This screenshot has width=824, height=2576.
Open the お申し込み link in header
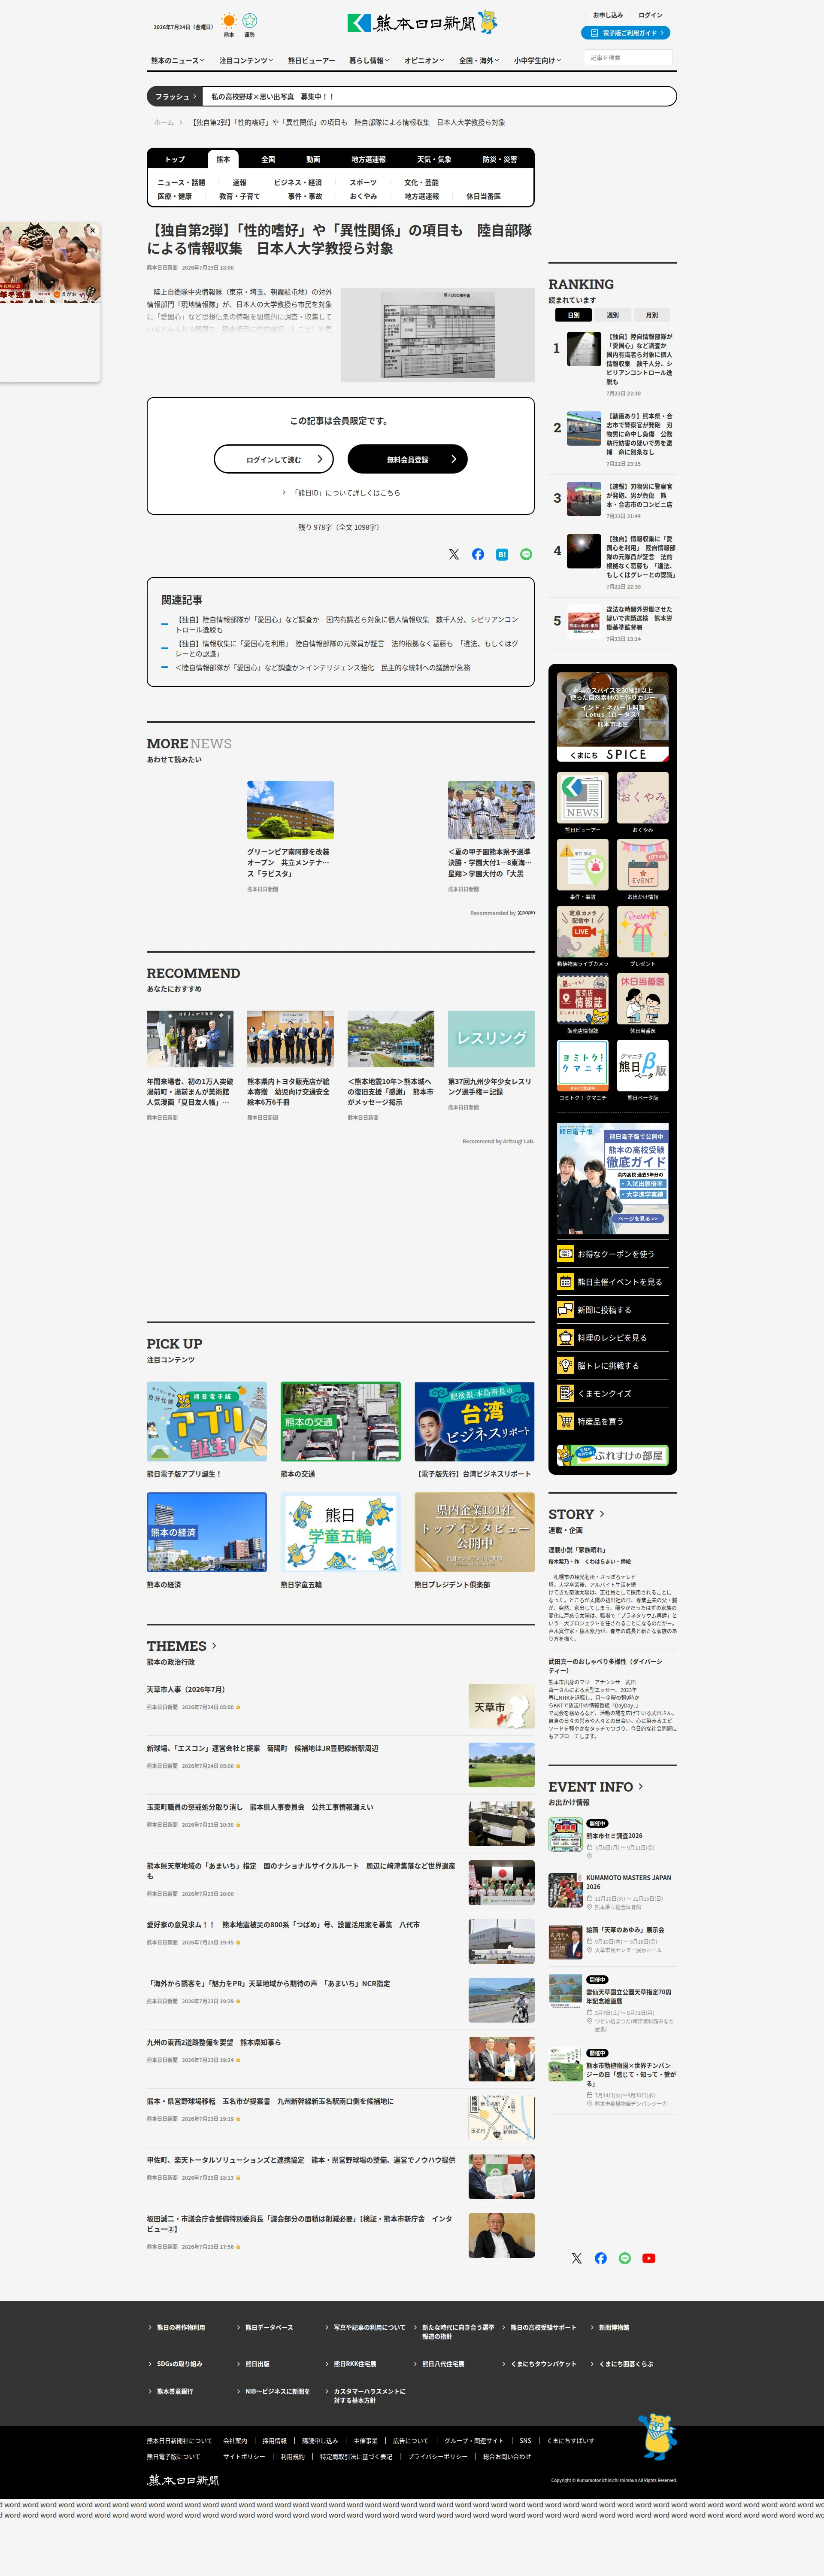608,15
